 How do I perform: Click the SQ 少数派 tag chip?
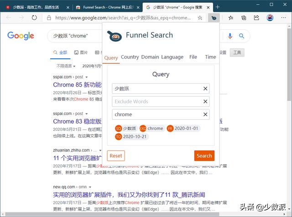pyautogui.click(x=126, y=129)
